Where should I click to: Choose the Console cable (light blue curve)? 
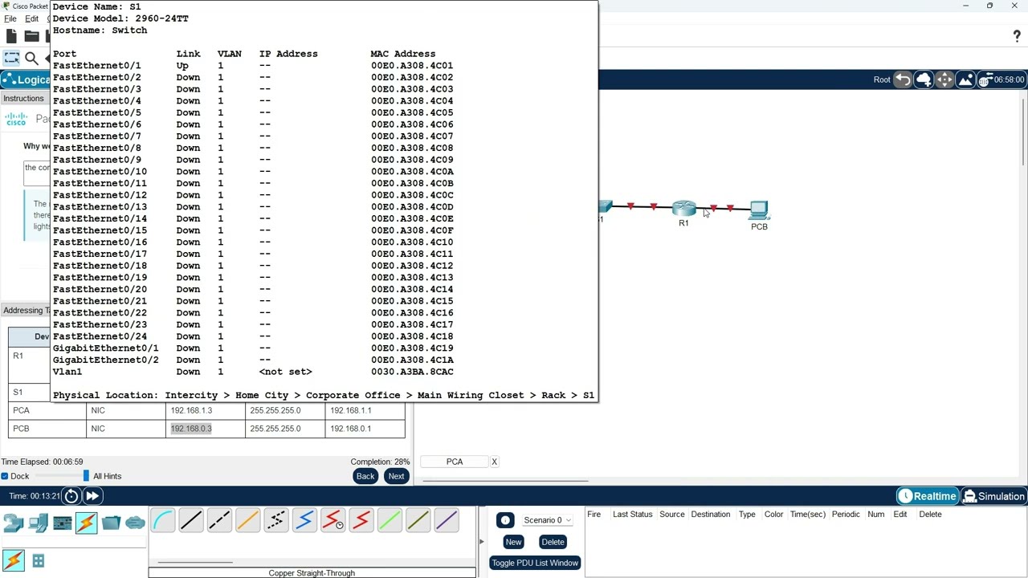coord(163,521)
